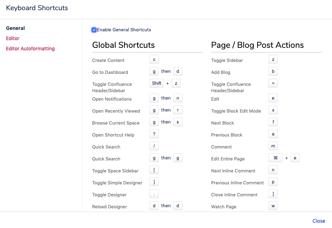Viewport: 332px width, 228px height.
Task: Click the 'Add Blog' label
Action: (x=221, y=72)
